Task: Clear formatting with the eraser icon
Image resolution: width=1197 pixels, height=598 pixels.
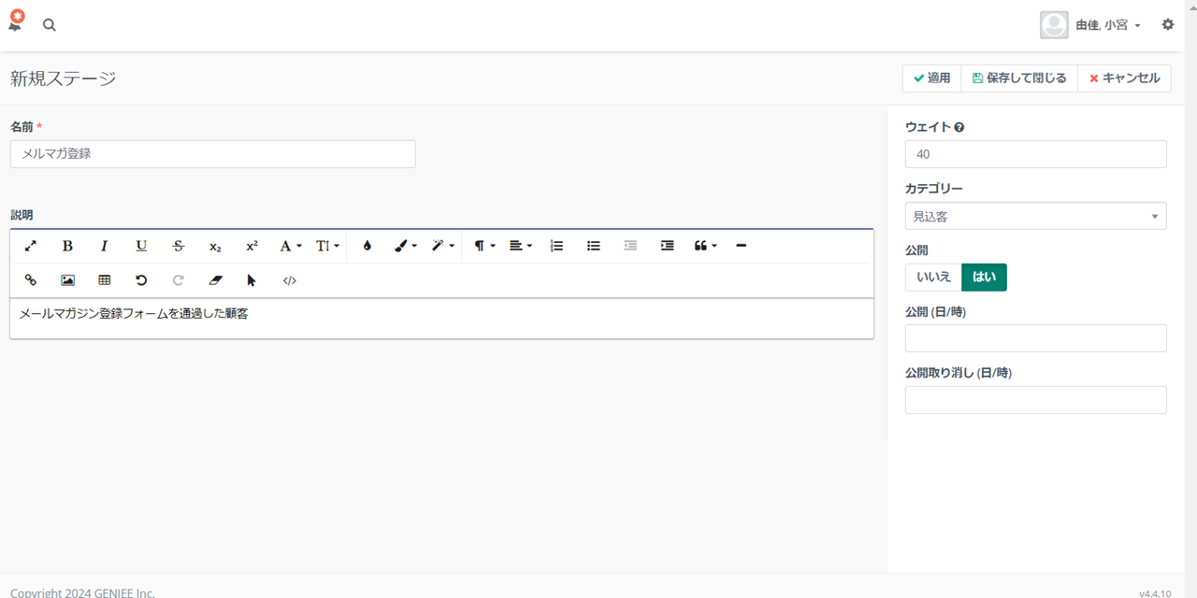Action: point(215,280)
